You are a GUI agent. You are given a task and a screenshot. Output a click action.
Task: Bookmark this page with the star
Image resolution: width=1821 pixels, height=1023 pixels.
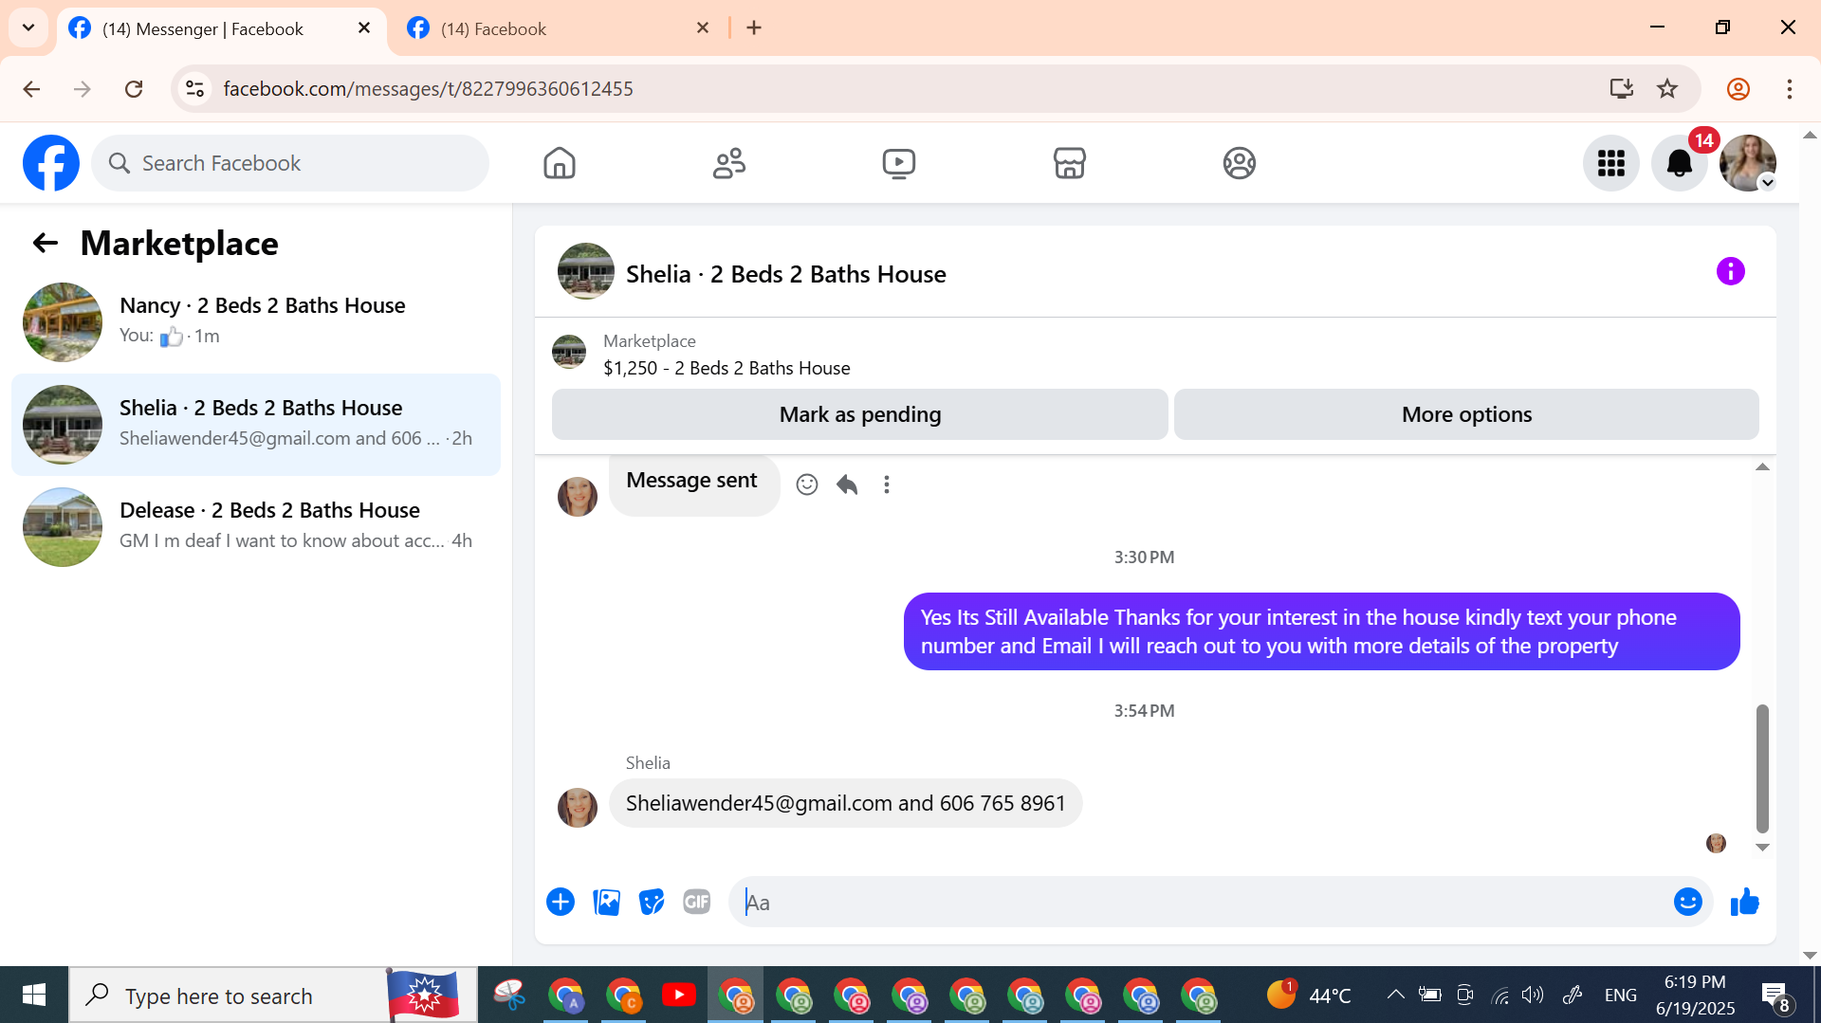(1667, 89)
